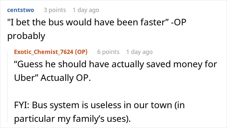Click the 6 points score on the OP reply

click(x=108, y=52)
